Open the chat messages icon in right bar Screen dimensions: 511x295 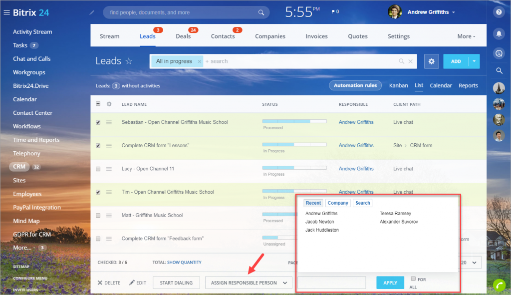(499, 53)
